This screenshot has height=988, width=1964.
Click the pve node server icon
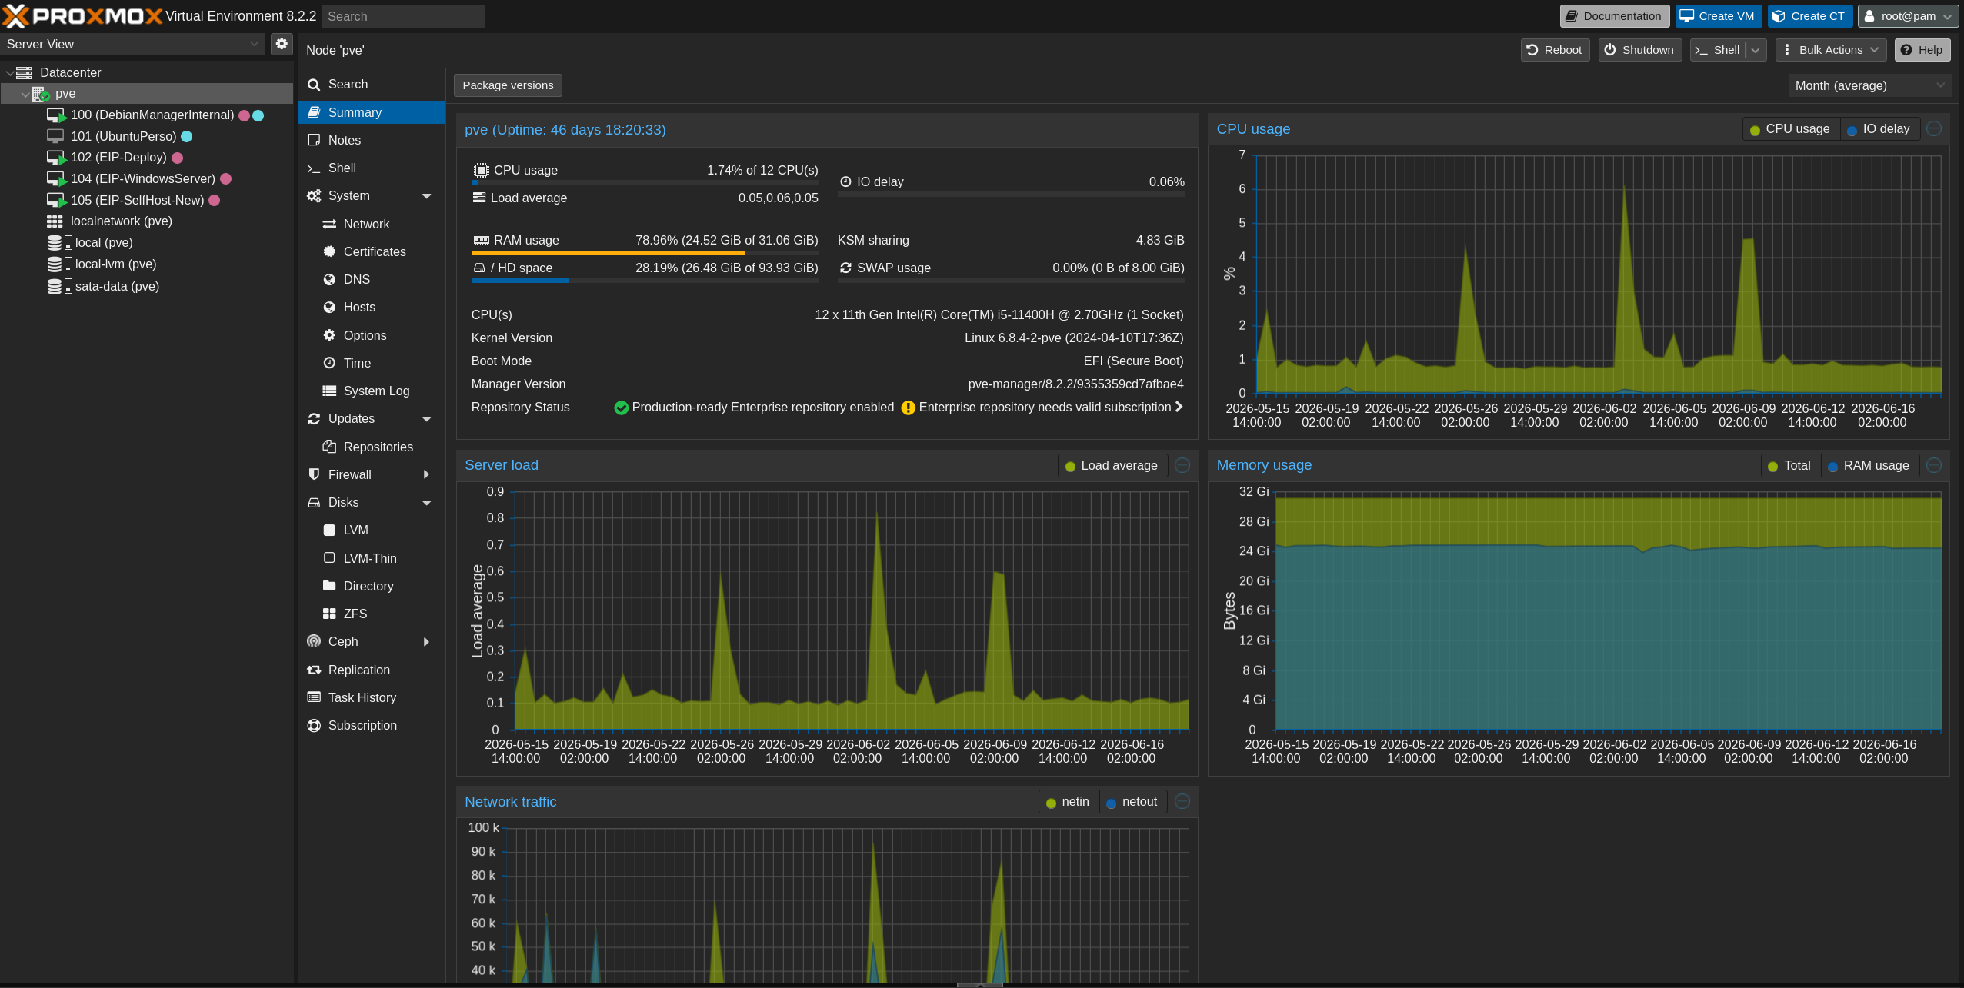(41, 94)
